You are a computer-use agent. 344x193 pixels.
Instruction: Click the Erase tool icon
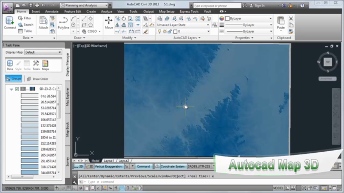coord(146,31)
